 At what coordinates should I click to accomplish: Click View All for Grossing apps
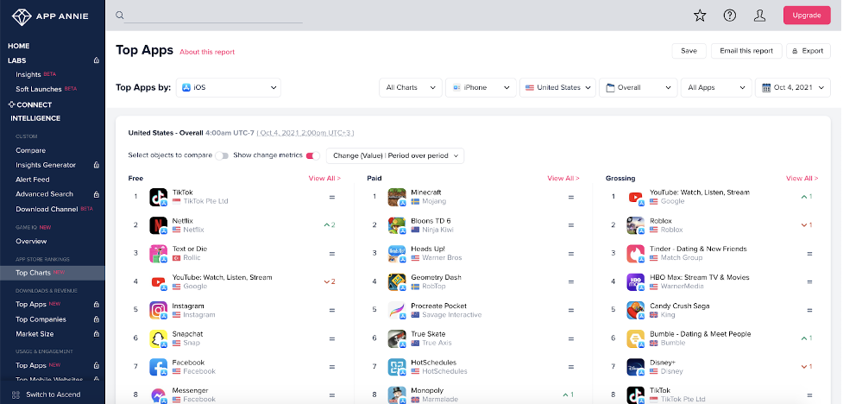(x=802, y=179)
